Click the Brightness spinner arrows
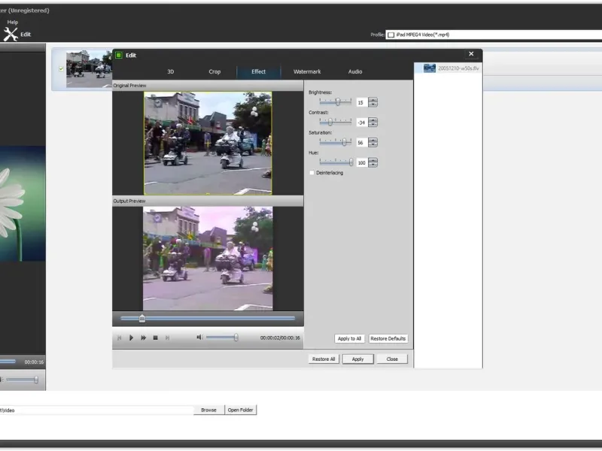Viewport: 602px width, 451px height. point(372,102)
